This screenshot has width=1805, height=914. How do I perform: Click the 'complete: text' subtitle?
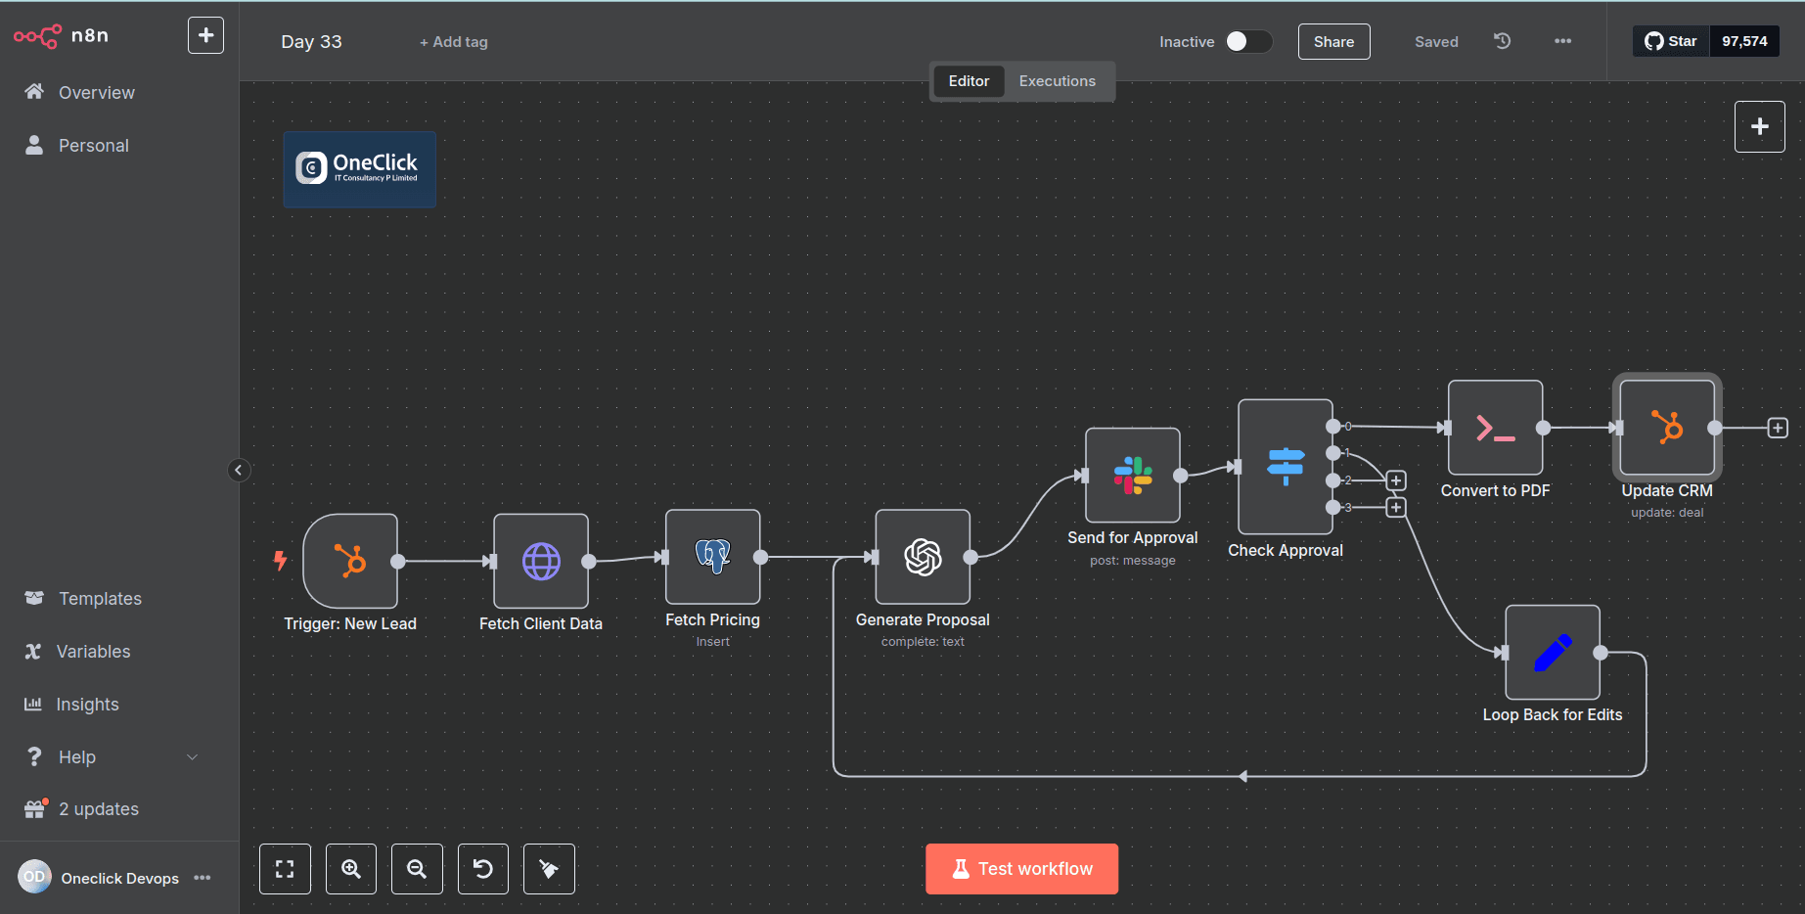[x=923, y=642]
